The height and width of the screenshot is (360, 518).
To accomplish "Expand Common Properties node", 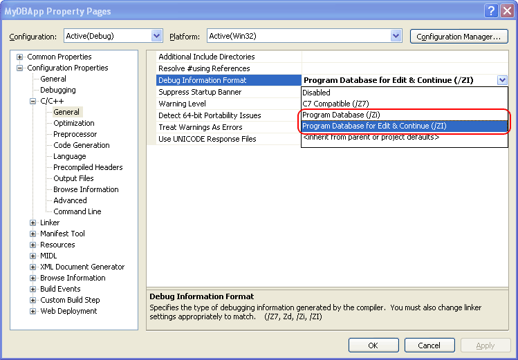I will pyautogui.click(x=20, y=57).
